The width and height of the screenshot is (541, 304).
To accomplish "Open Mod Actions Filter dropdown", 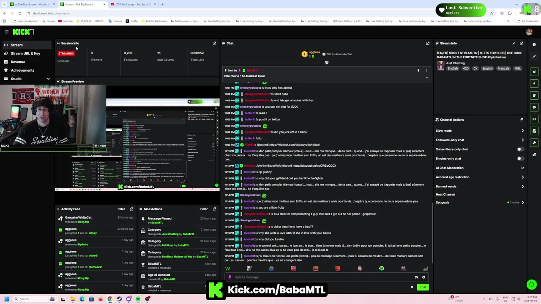I will coord(204,209).
